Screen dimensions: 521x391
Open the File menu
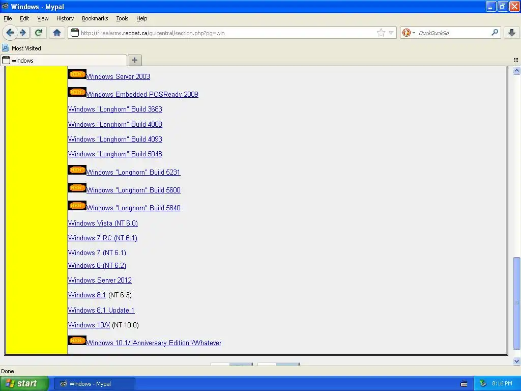coord(8,18)
